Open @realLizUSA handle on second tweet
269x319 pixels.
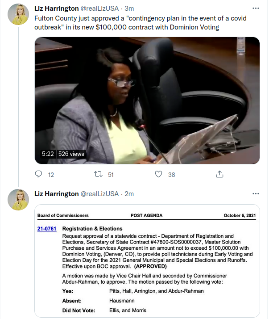(99, 194)
